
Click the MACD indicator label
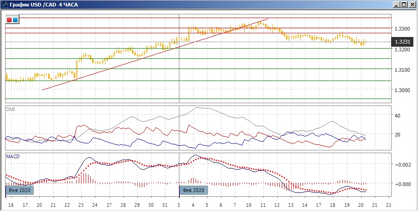[13, 156]
